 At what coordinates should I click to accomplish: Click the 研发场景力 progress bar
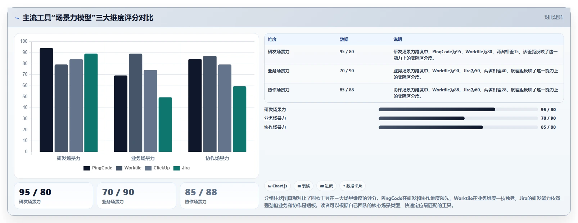tap(458, 109)
